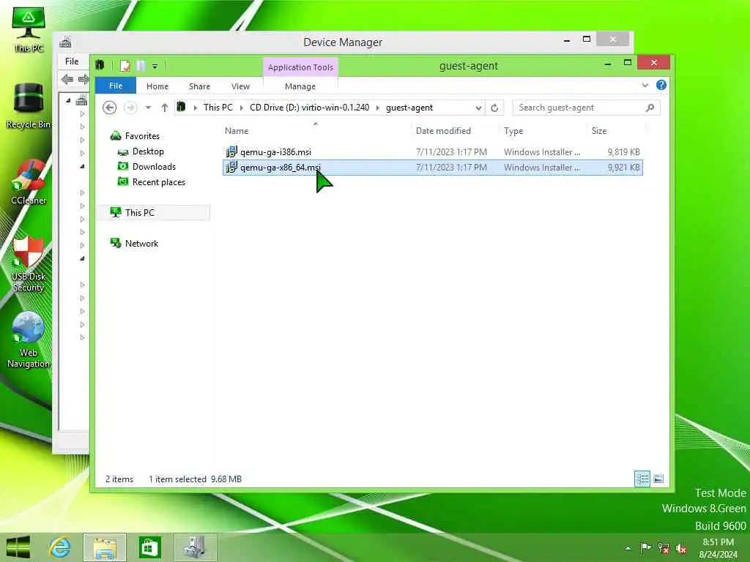Screen dimensions: 750x562
Task: Open Web Navigation desktop shortcut
Action: [x=29, y=340]
